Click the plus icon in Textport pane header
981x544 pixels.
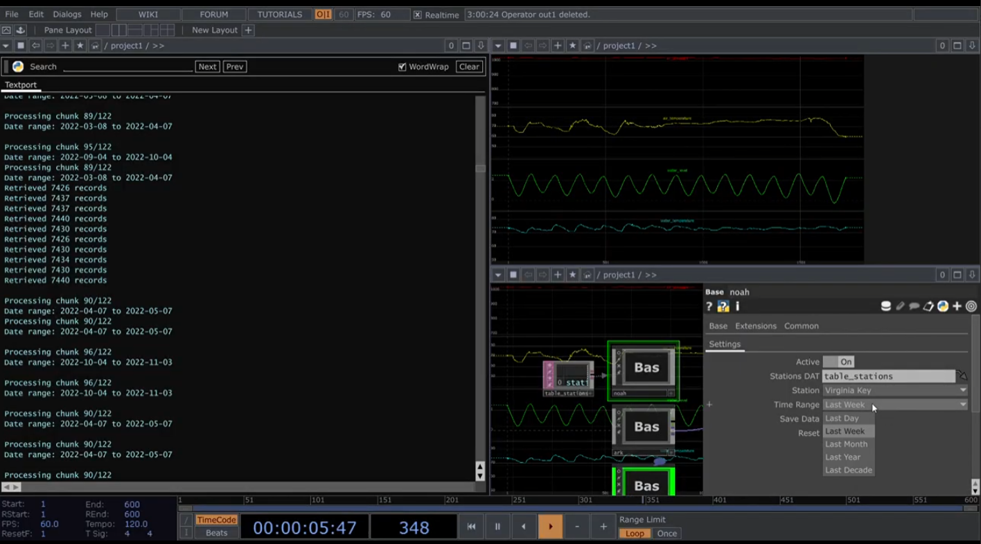point(65,46)
